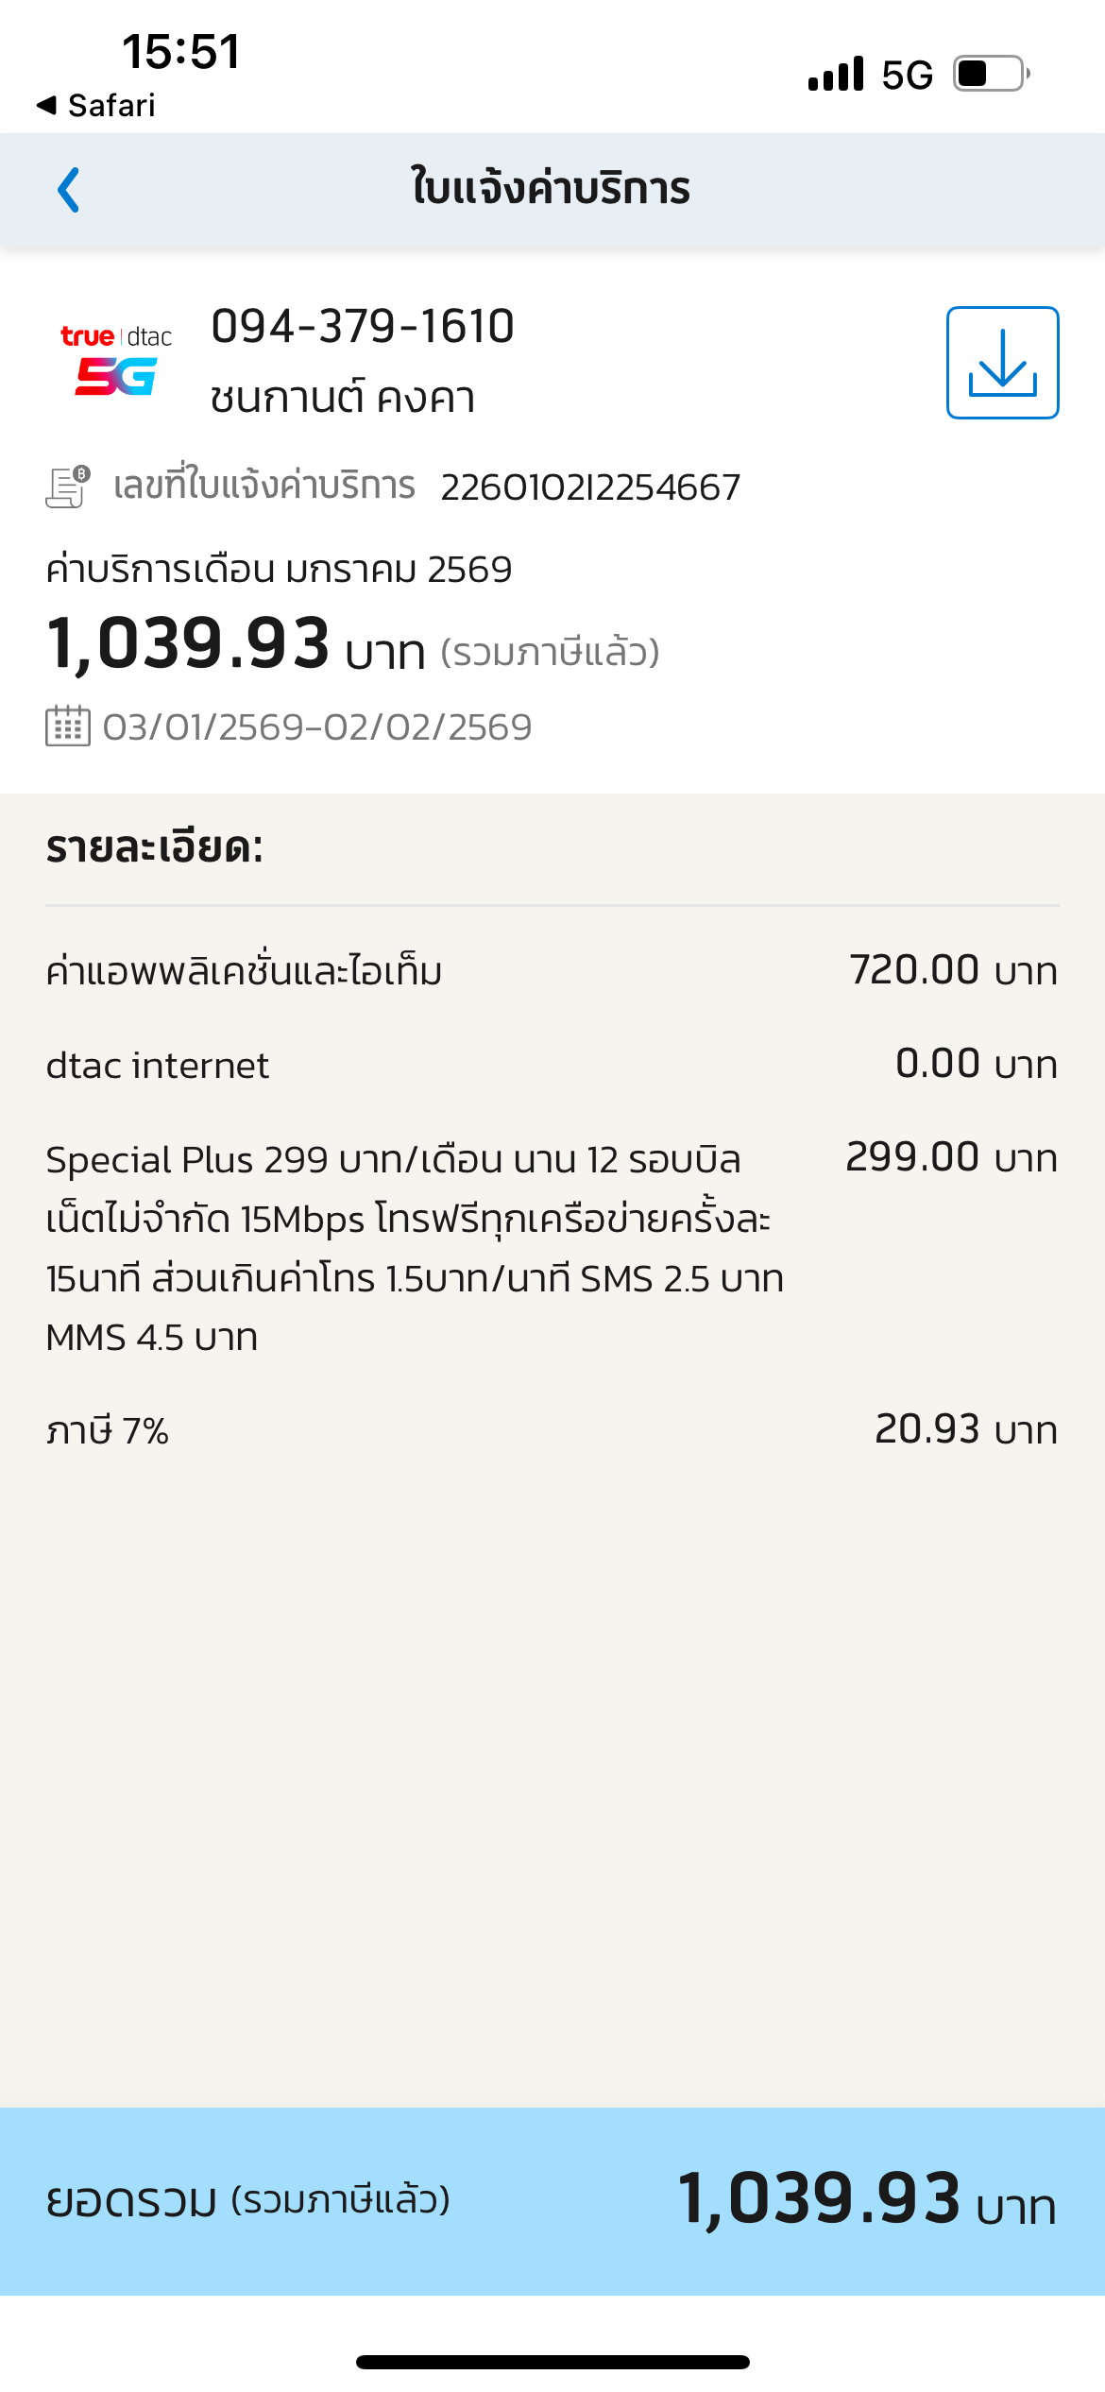This screenshot has height=2392, width=1105.
Task: Tap the ค่าแอพพลิเคชั่นและไอเท็ม charge row
Action: coord(552,971)
